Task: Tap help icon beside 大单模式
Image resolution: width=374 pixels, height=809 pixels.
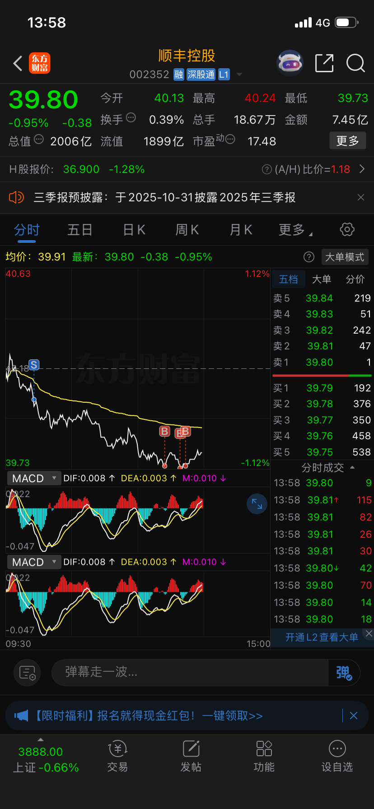Action: tap(309, 257)
